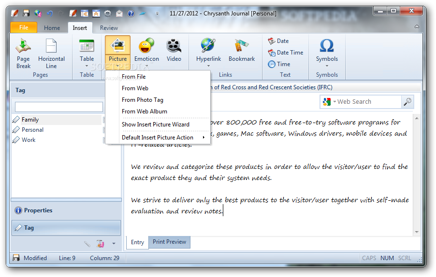Click the new entry quill icon in quick access toolbar
The height and width of the screenshot is (277, 436).
click(15, 13)
